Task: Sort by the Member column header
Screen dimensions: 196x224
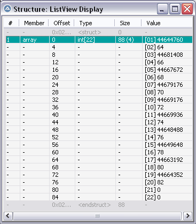Action: [x=34, y=23]
